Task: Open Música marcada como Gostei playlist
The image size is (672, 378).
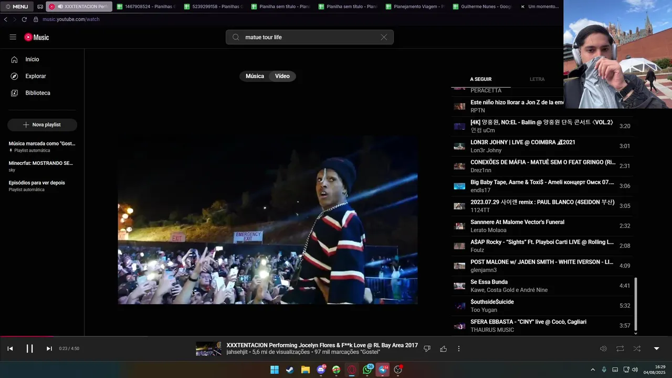Action: pyautogui.click(x=42, y=146)
